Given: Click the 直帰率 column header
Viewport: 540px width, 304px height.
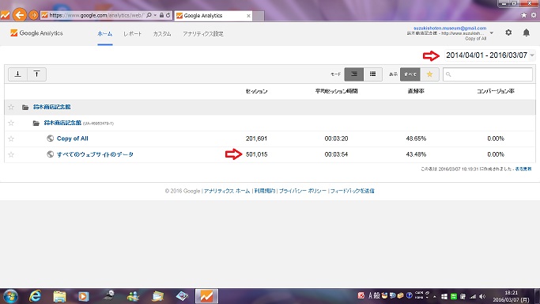Looking at the screenshot, I should 416,91.
